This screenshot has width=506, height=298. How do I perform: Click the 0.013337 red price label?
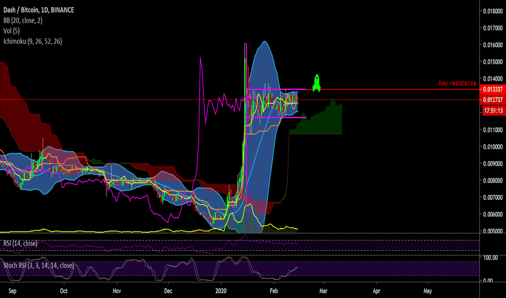[x=493, y=89]
